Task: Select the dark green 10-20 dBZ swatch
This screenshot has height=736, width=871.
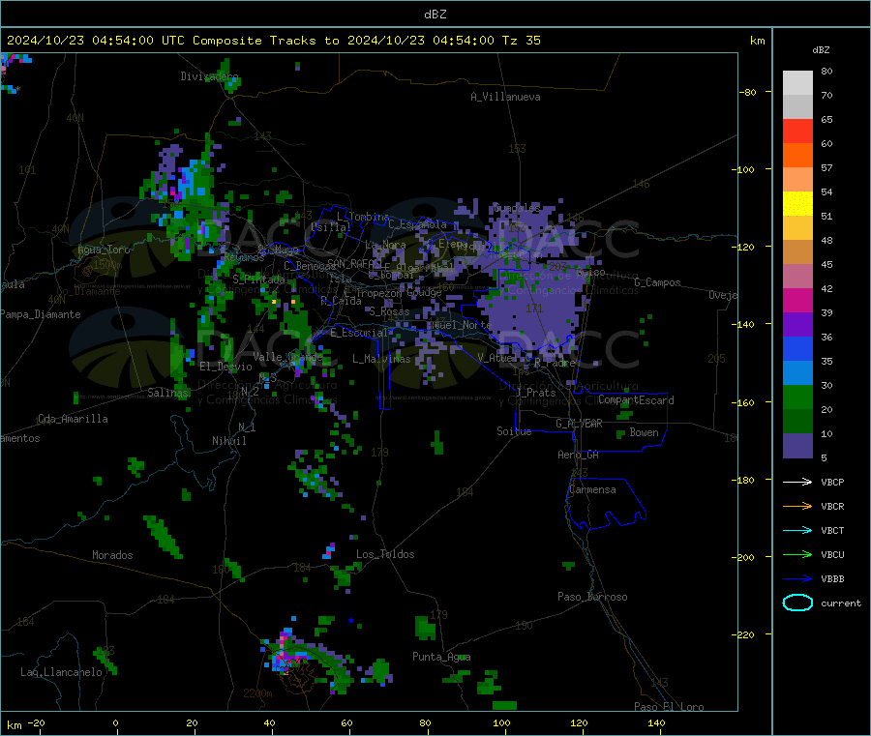Action: tap(797, 422)
